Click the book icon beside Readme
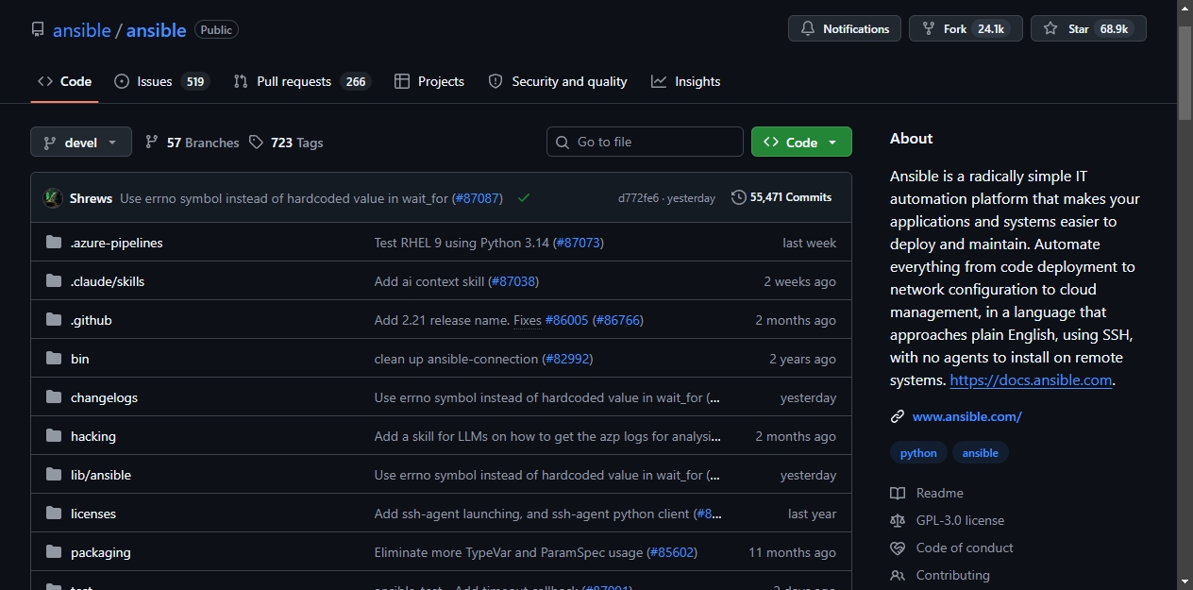The width and height of the screenshot is (1193, 590). click(898, 493)
